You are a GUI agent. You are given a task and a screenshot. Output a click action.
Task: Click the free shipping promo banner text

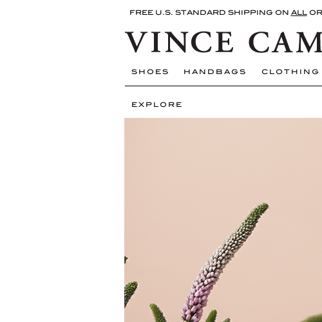[225, 13]
